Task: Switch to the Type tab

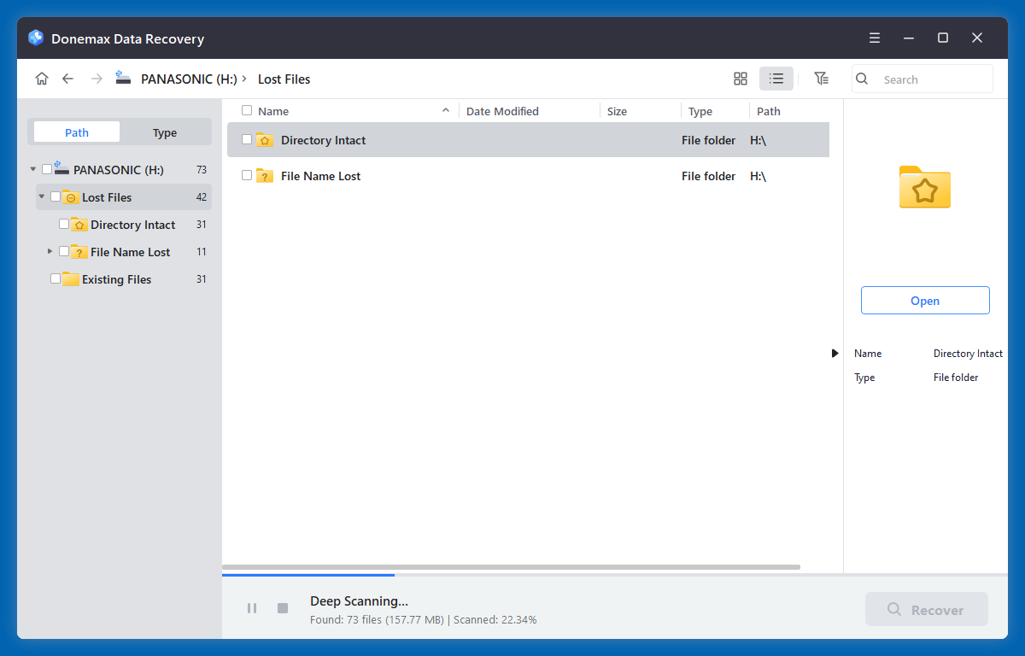Action: tap(165, 132)
